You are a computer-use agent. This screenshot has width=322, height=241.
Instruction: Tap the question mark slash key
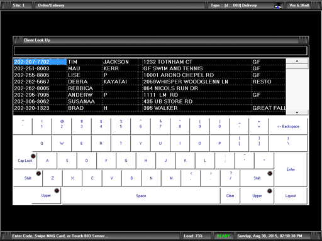pos(230,178)
